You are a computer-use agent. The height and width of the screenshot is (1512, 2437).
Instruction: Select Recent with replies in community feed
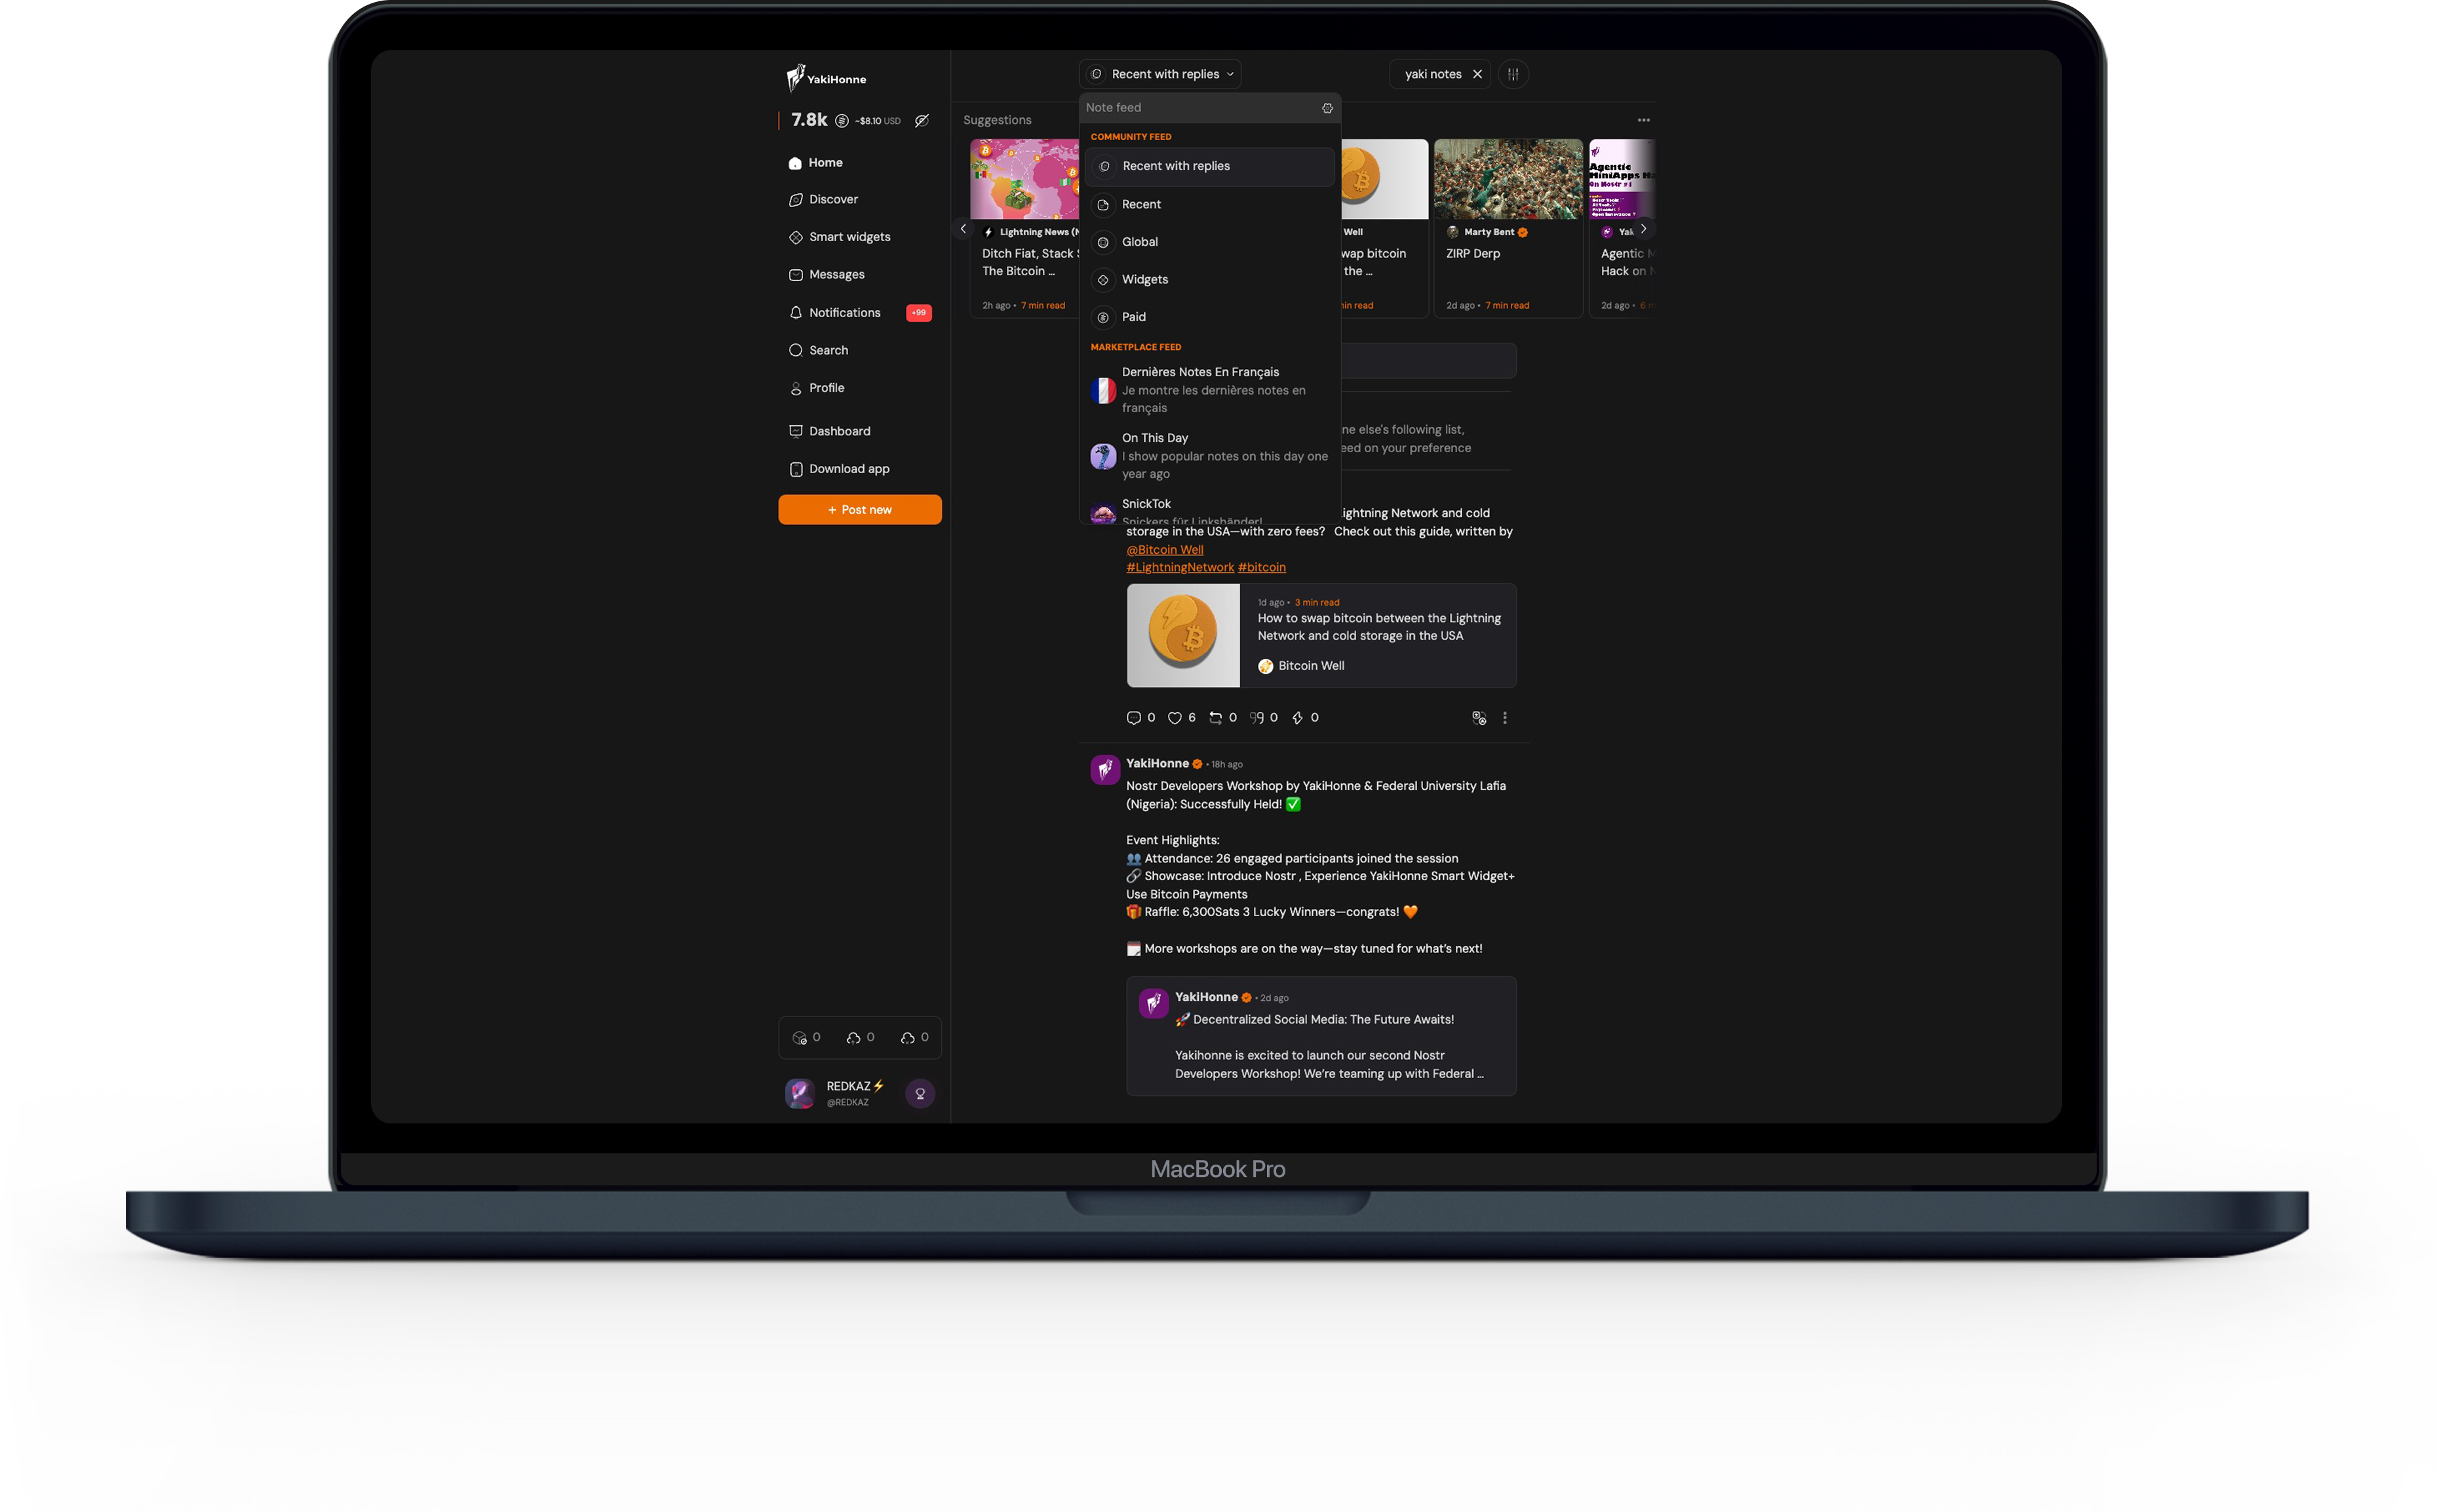pos(1210,166)
